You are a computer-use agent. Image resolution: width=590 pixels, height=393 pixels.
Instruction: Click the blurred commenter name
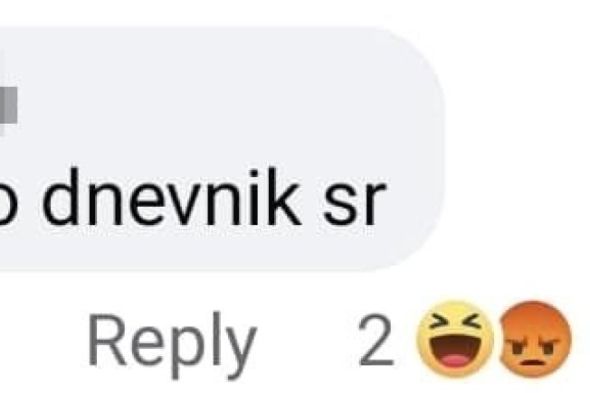[x=8, y=105]
